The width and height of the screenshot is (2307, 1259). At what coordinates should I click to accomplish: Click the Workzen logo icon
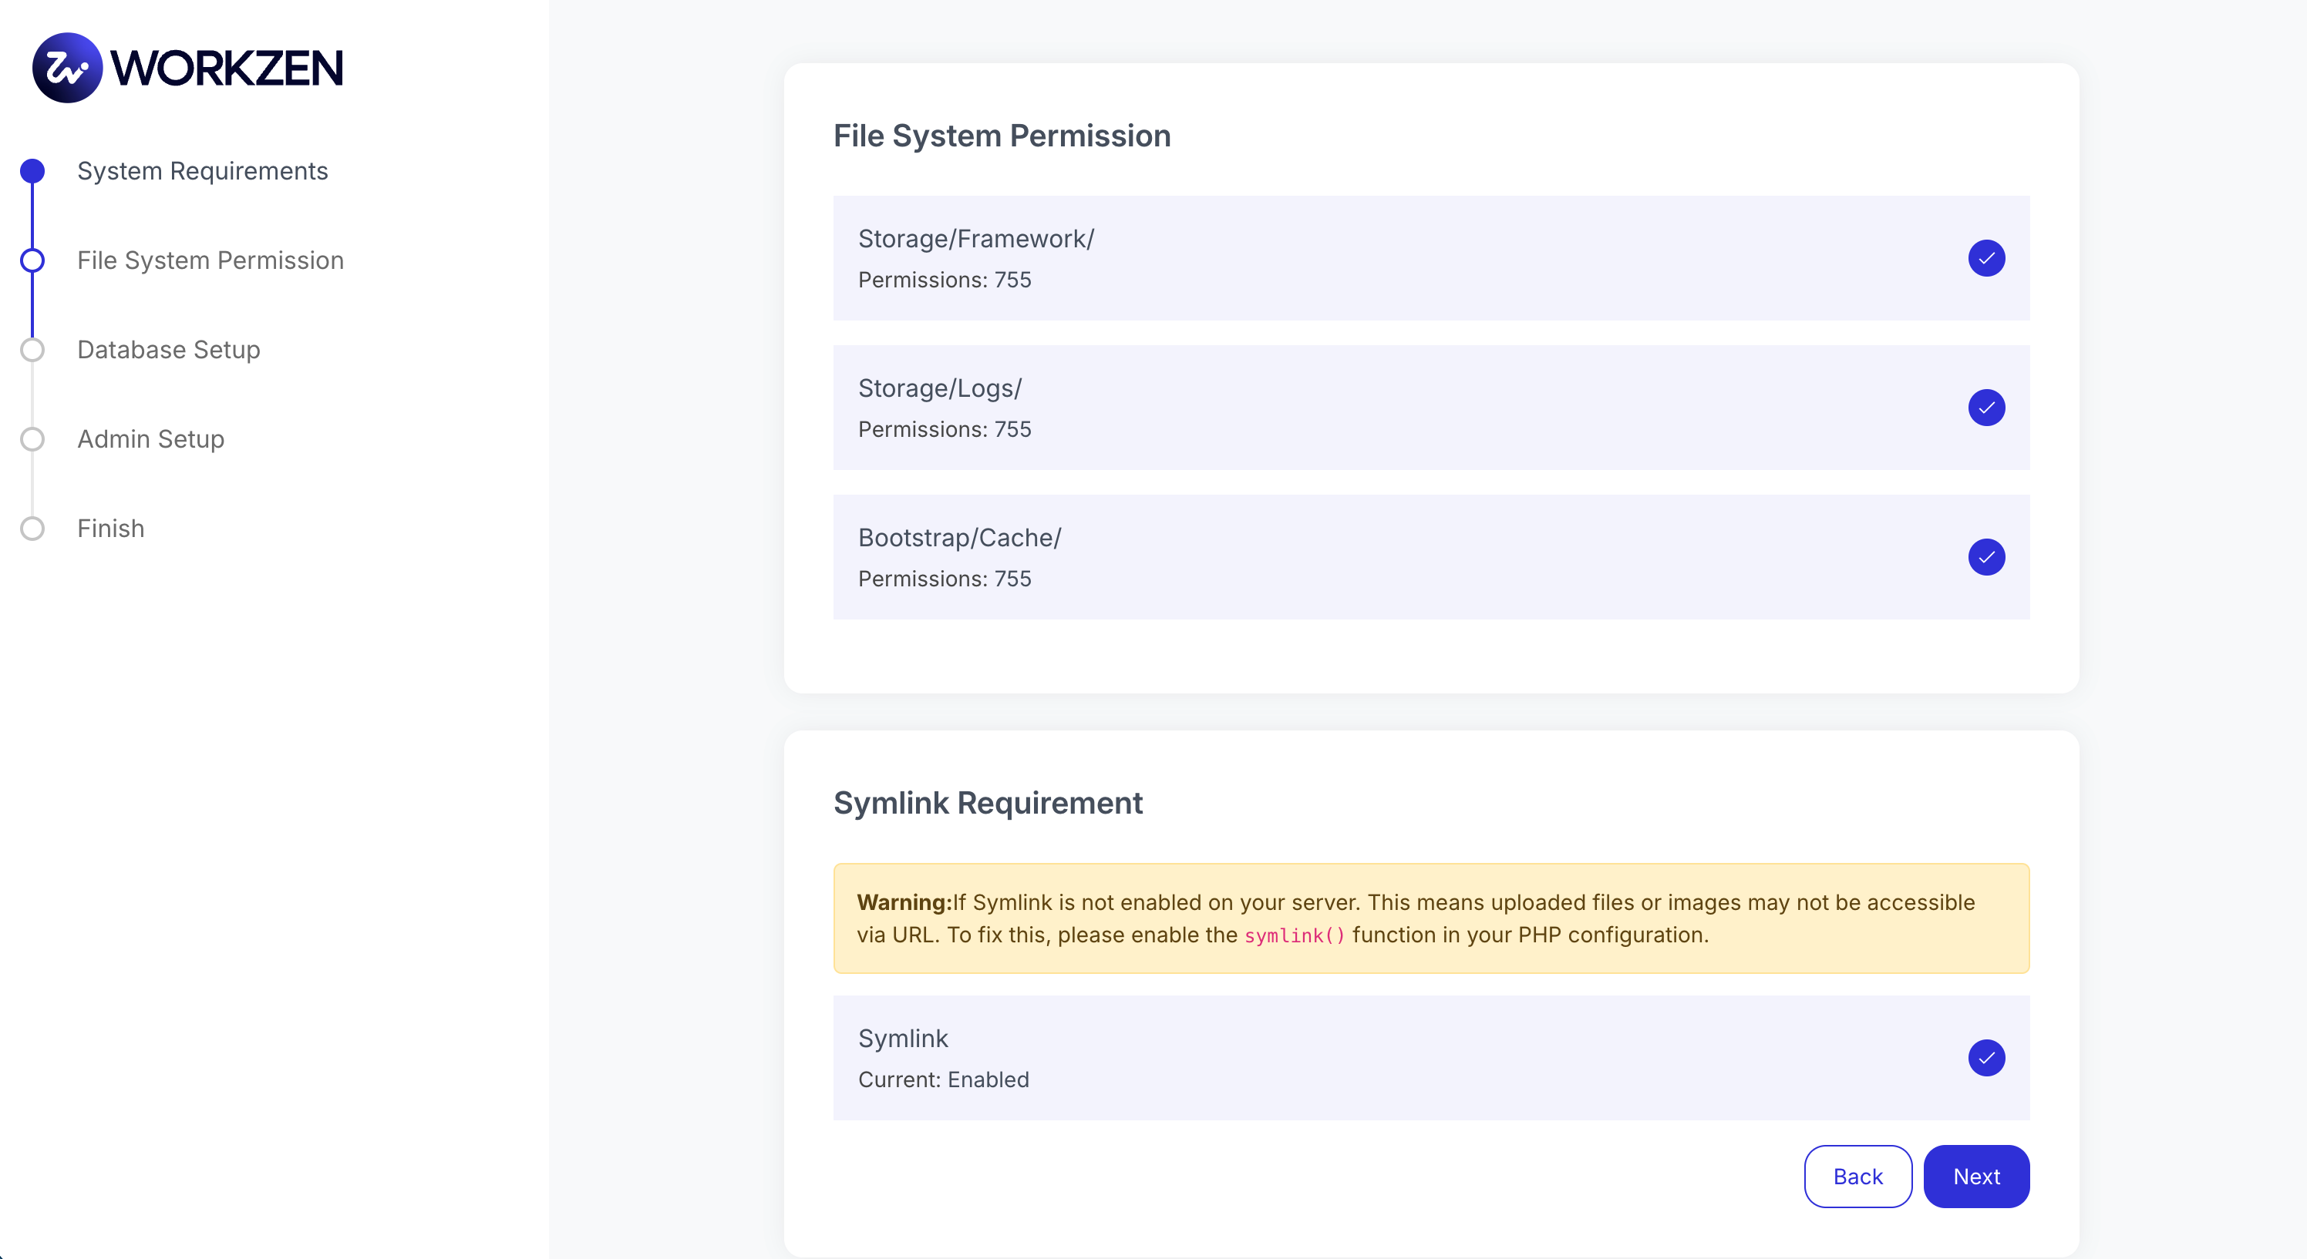click(x=67, y=68)
